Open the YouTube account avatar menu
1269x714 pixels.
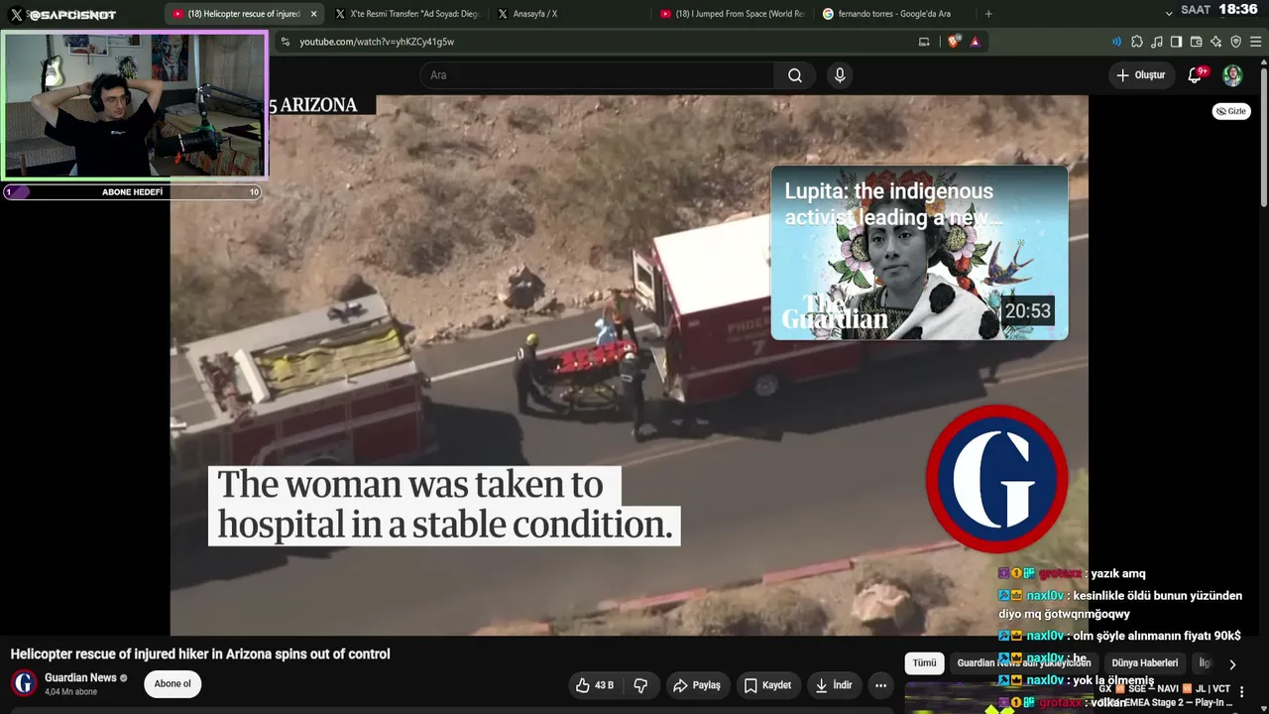pyautogui.click(x=1232, y=75)
